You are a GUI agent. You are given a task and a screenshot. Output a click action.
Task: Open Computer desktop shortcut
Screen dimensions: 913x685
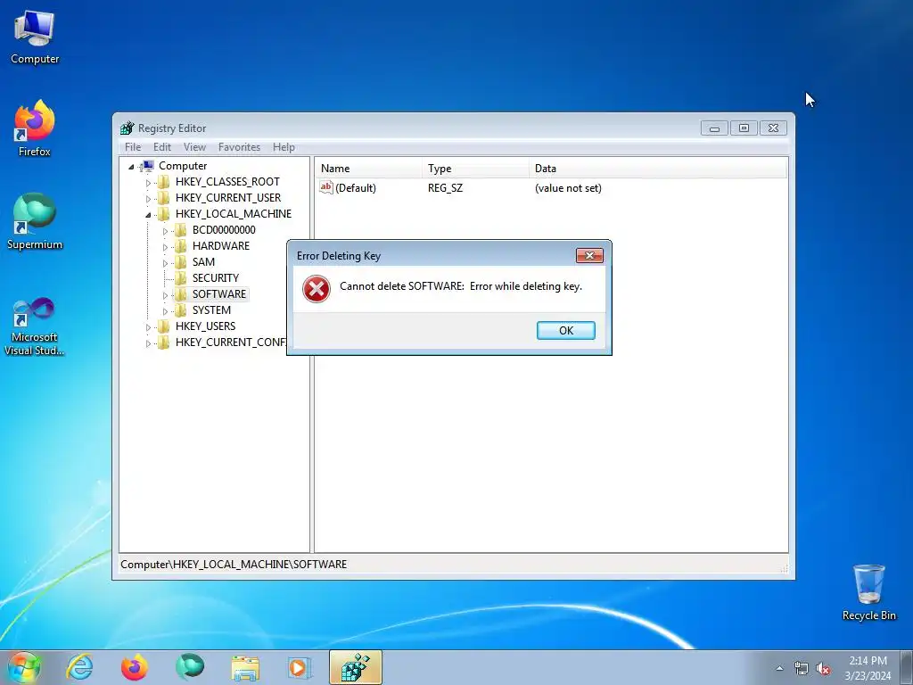pyautogui.click(x=35, y=37)
